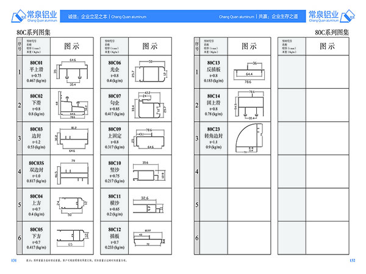Image resolution: width=366 pixels, height=274 pixels.
Task: Click the 80C04 profile diagram
Action: coord(71,206)
